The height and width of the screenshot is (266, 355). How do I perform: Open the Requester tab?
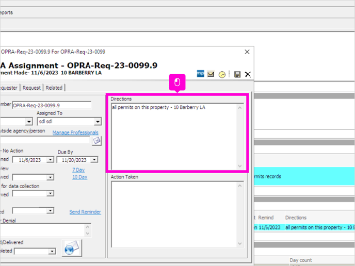pyautogui.click(x=9, y=88)
